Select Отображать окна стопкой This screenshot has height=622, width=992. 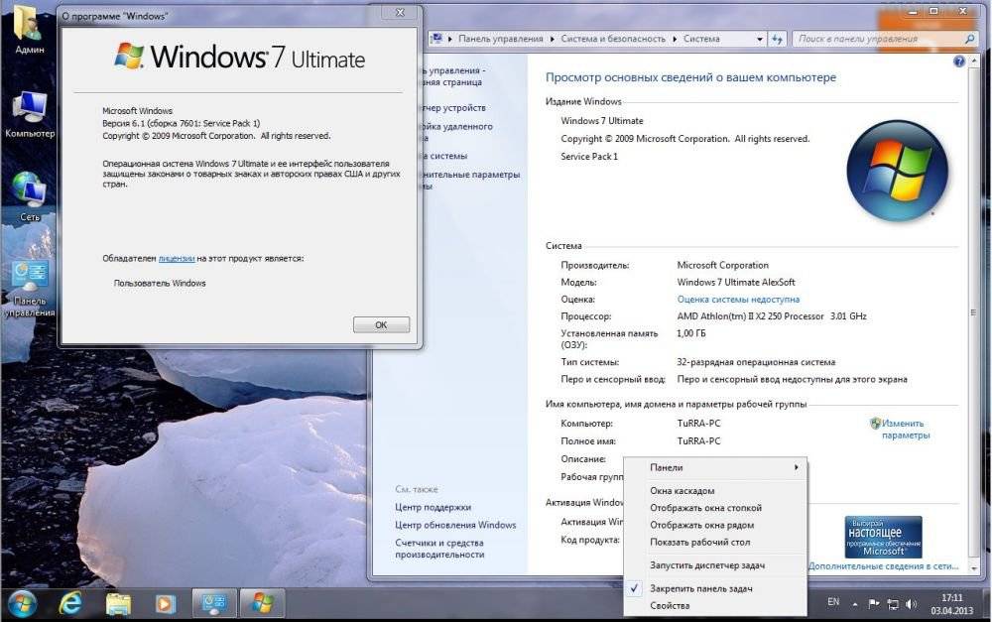coord(715,508)
